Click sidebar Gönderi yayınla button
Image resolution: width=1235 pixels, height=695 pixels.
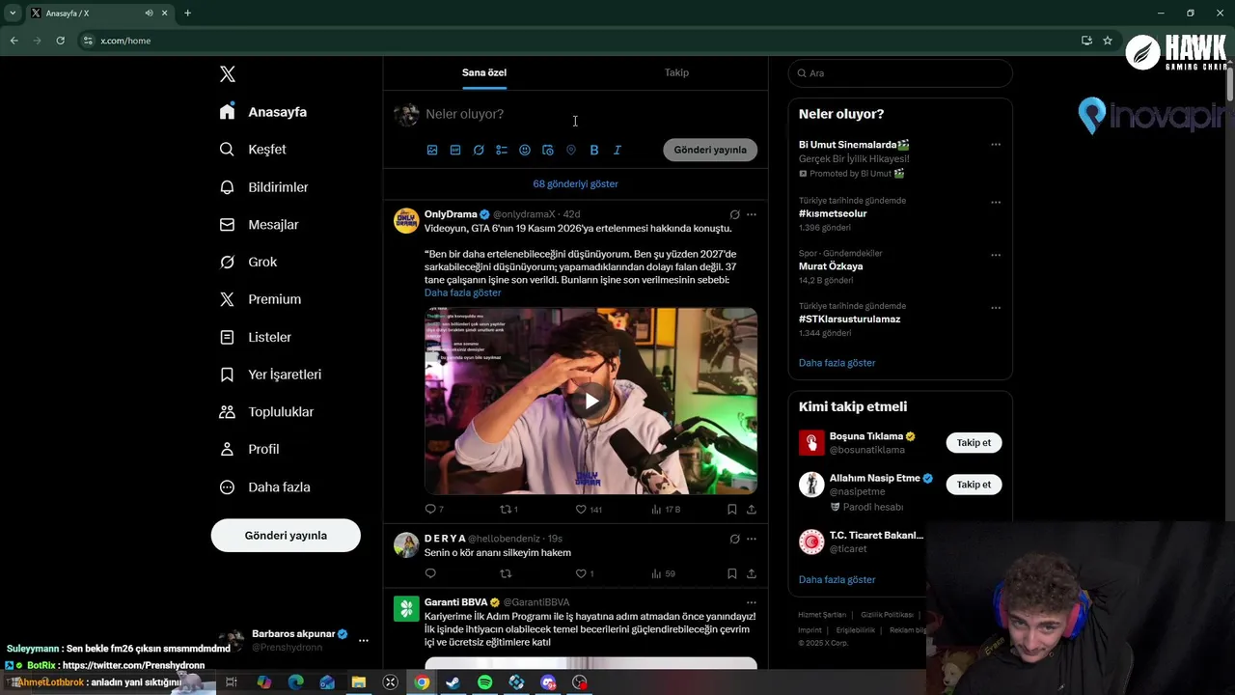286,536
